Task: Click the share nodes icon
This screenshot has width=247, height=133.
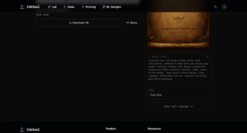Action: coord(128,22)
